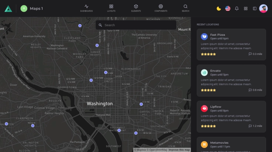Click the Envato location icon
Image resolution: width=272 pixels, height=152 pixels.
(204, 73)
